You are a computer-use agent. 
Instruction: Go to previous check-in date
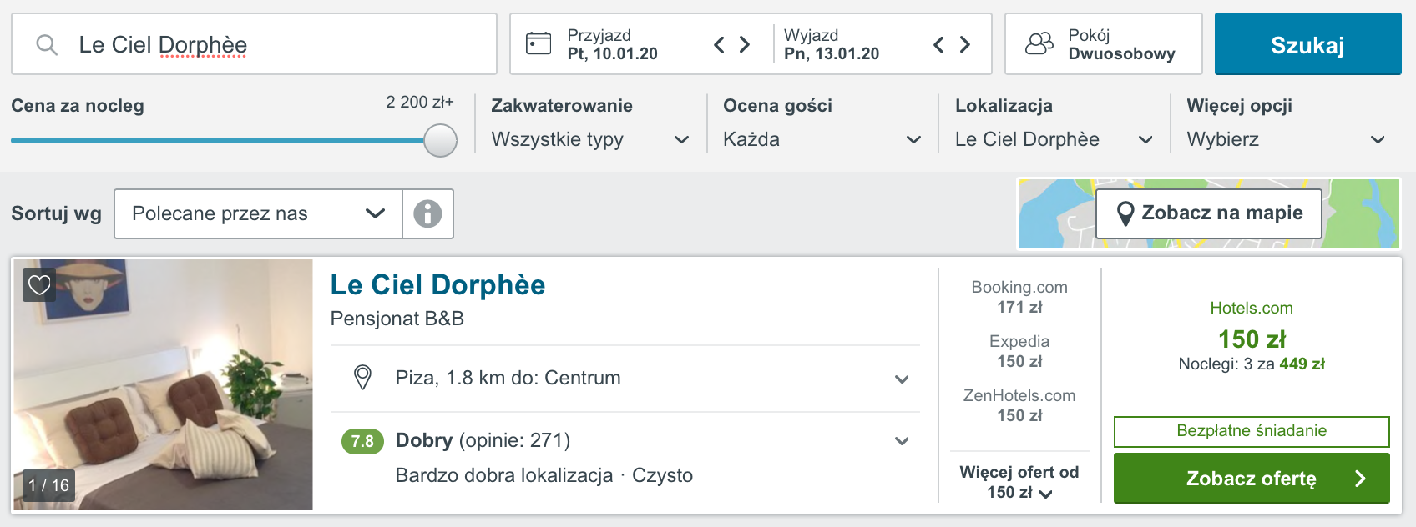pyautogui.click(x=719, y=44)
